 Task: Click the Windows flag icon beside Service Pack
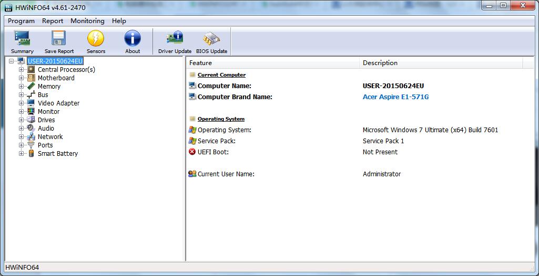[192, 141]
